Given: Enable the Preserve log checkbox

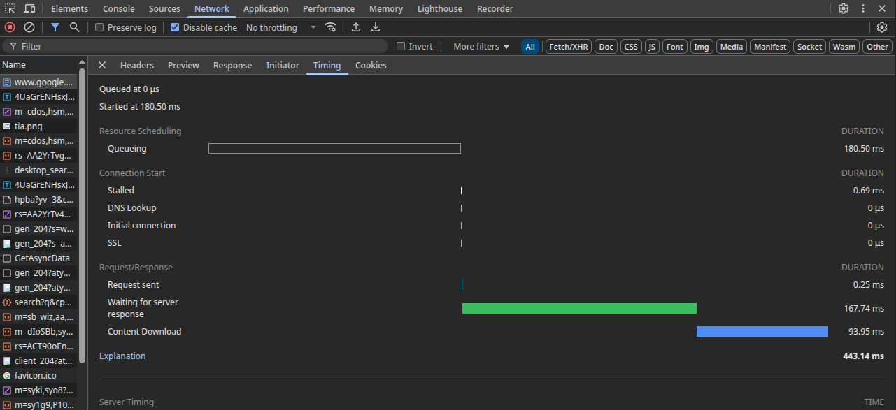Looking at the screenshot, I should (99, 27).
